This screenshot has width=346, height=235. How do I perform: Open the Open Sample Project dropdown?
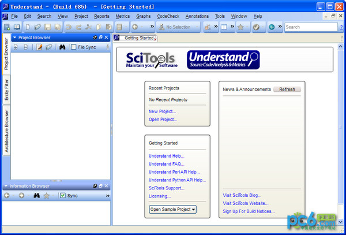[x=173, y=209]
